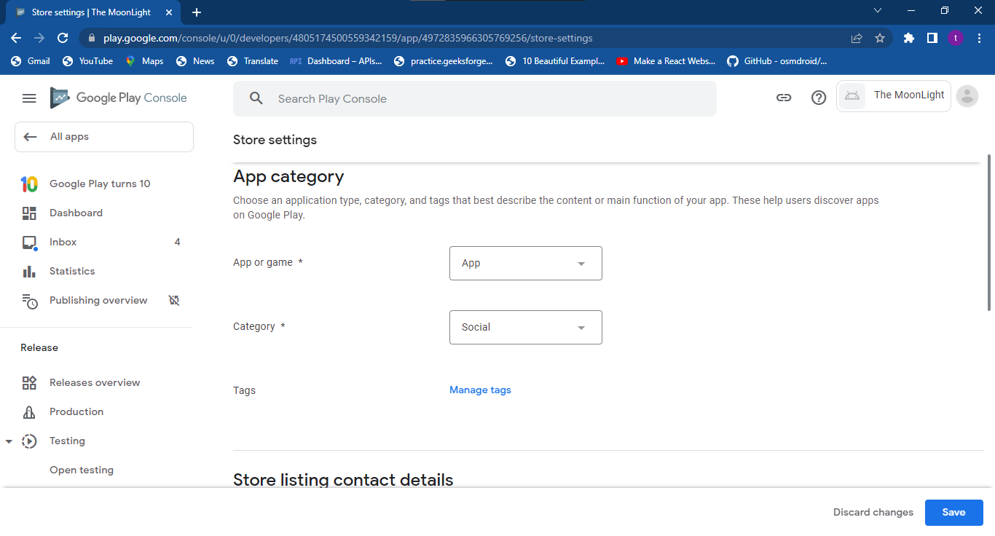The height and width of the screenshot is (536, 995).
Task: Click the managed publishing off icon
Action: [174, 300]
